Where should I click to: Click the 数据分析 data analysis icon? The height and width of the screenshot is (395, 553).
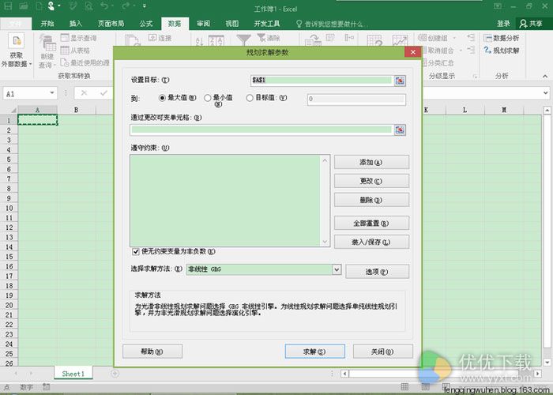click(487, 38)
